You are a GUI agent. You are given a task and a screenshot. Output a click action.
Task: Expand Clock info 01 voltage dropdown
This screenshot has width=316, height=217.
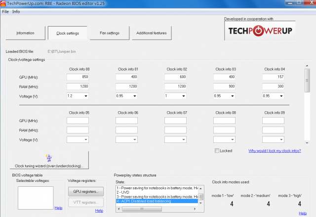point(135,96)
